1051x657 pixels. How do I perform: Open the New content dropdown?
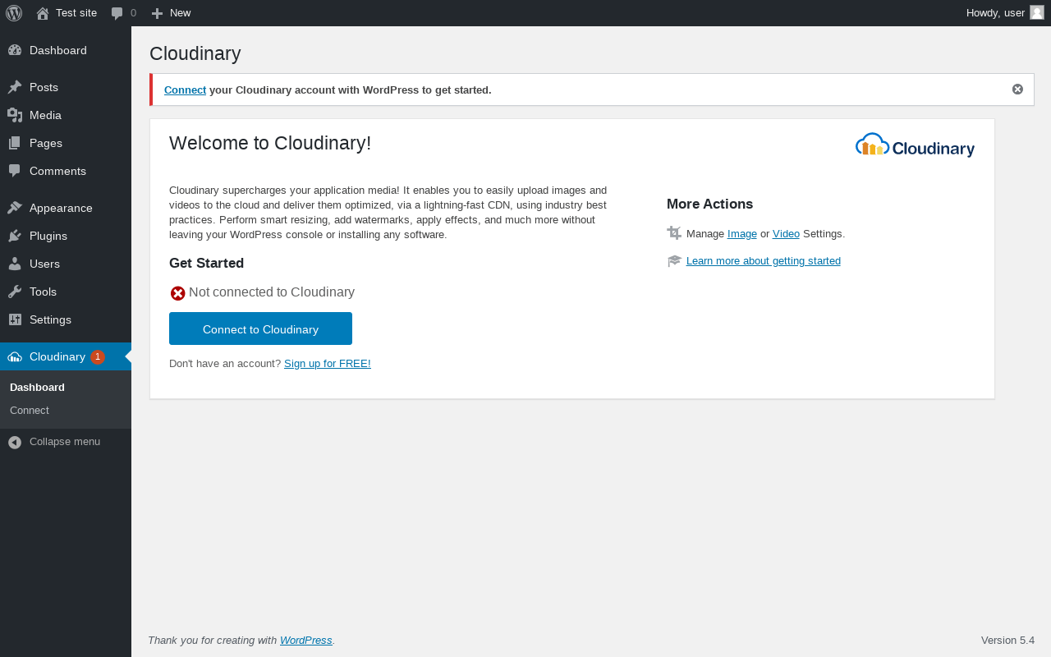coord(171,13)
